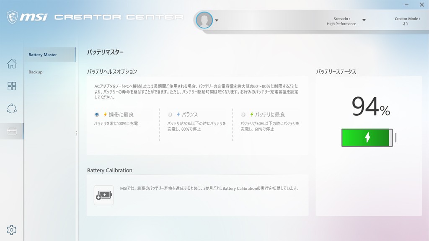Open the Home page sidebar icon
This screenshot has height=241, width=429.
click(12, 64)
